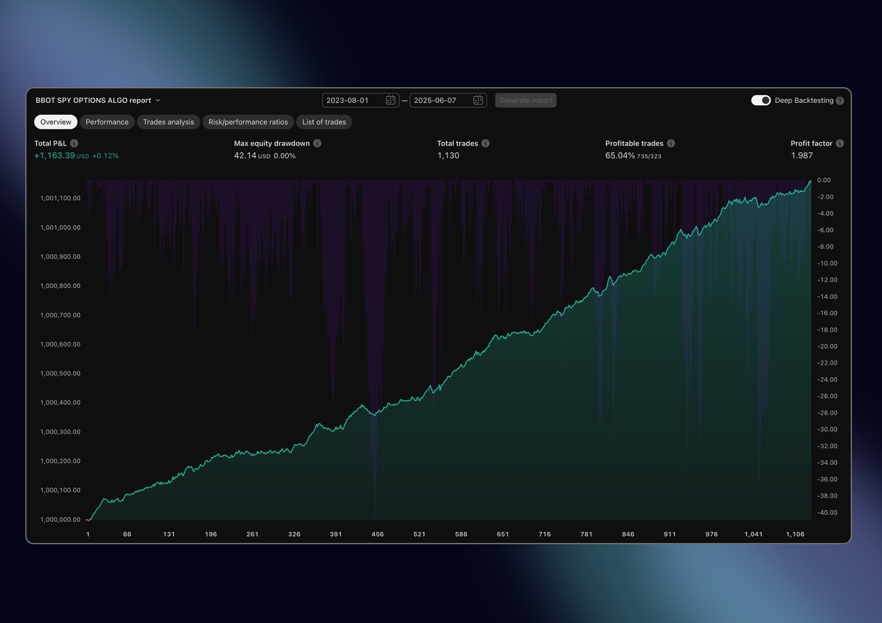Image resolution: width=882 pixels, height=623 pixels.
Task: Switch to the Performance tab
Action: click(x=107, y=122)
